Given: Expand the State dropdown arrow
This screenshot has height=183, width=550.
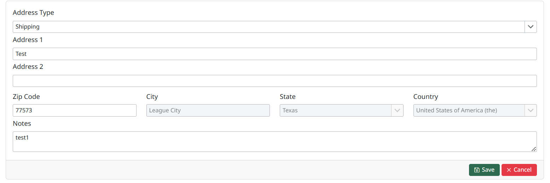Looking at the screenshot, I should pos(397,111).
